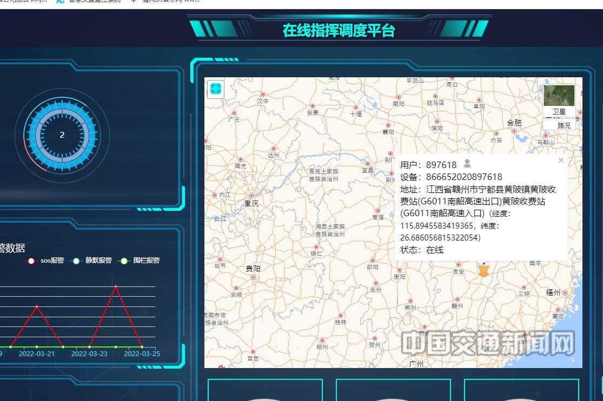Toggle the 卫星 satellite map layer
603x401 pixels.
pyautogui.click(x=559, y=112)
